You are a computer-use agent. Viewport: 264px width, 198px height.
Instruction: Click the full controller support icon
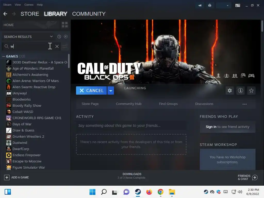pos(251,76)
